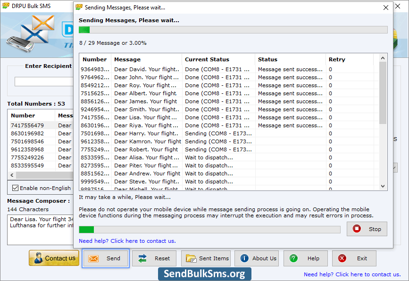Click the folder icon on Sent Items

(191, 258)
